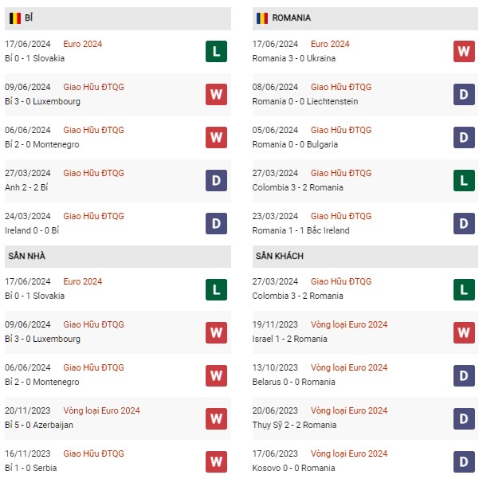This screenshot has height=479, width=479.
Task: Open Vòng loại Euro 2024 link for Israel match
Action: coord(349,324)
